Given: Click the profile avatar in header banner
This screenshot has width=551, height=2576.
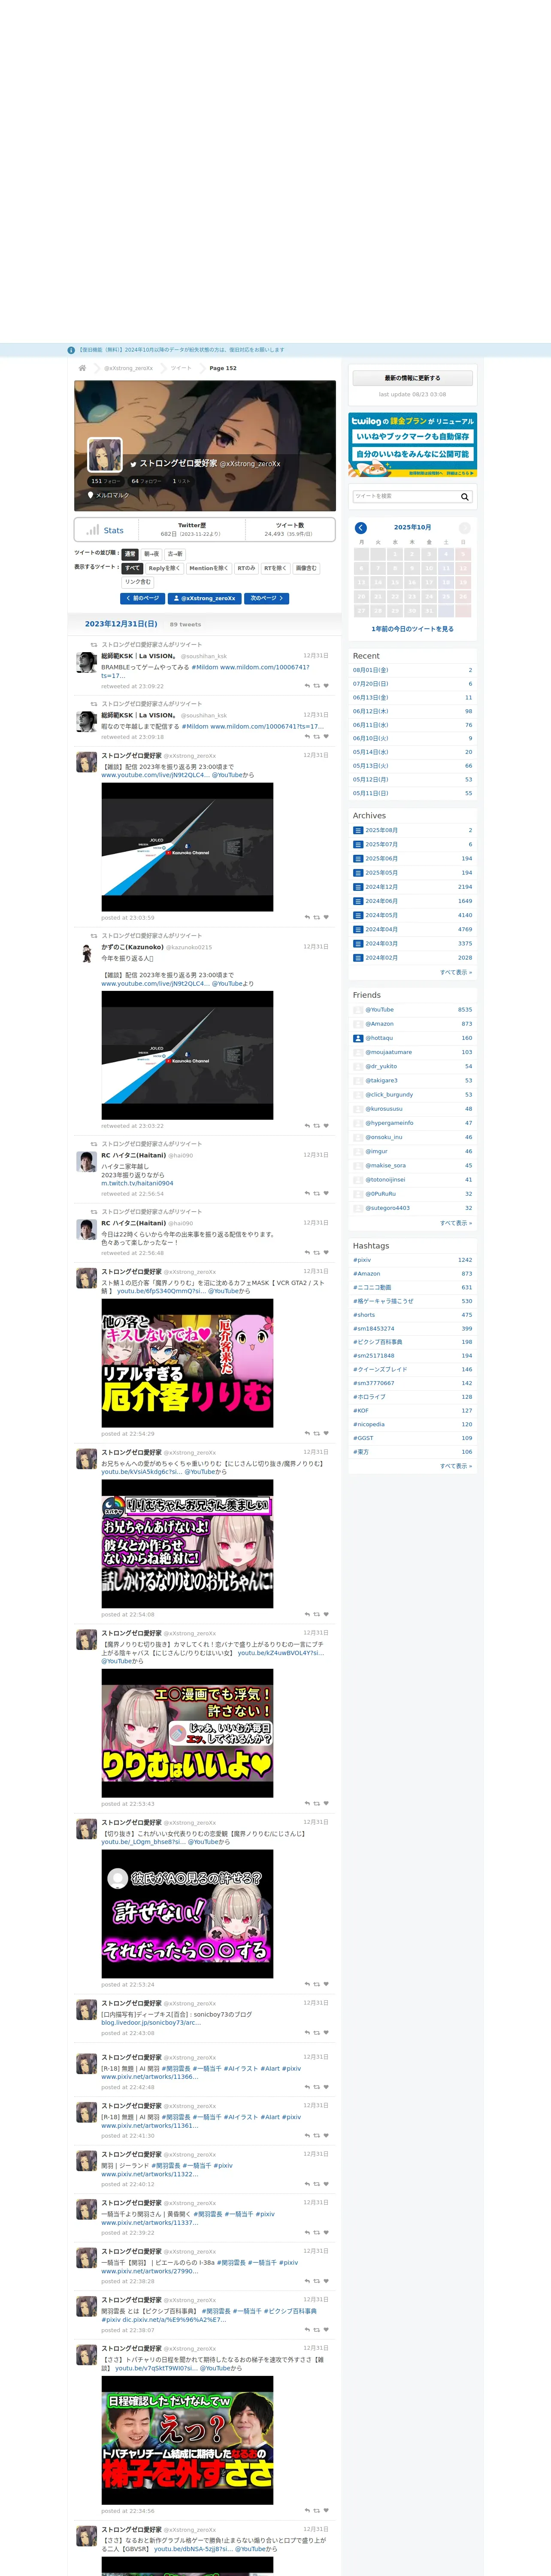Looking at the screenshot, I should [x=105, y=455].
